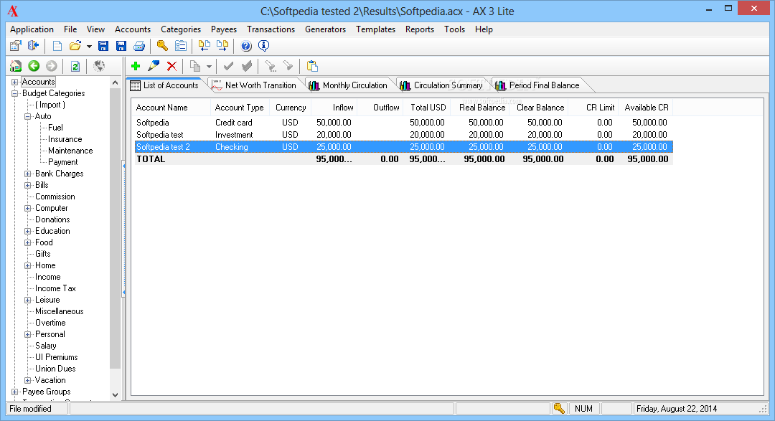Add new item with green plus icon

136,66
